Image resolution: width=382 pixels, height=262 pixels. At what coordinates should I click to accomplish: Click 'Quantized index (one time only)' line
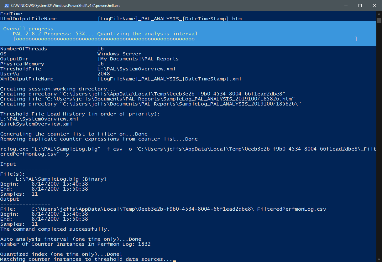(x=61, y=254)
